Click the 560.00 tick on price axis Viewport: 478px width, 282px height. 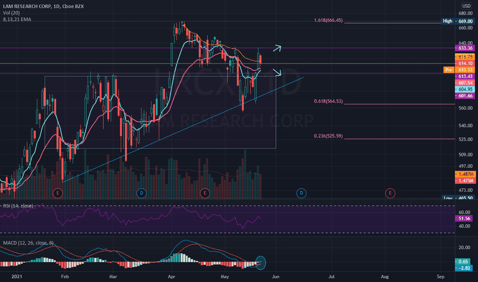tap(466, 108)
